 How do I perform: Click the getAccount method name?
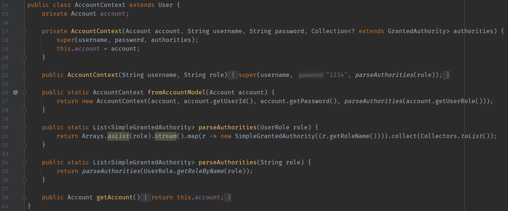(x=115, y=197)
